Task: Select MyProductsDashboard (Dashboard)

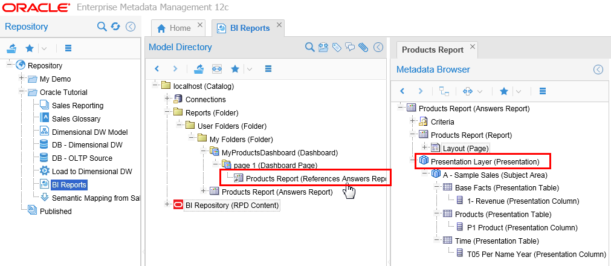Action: click(x=279, y=152)
